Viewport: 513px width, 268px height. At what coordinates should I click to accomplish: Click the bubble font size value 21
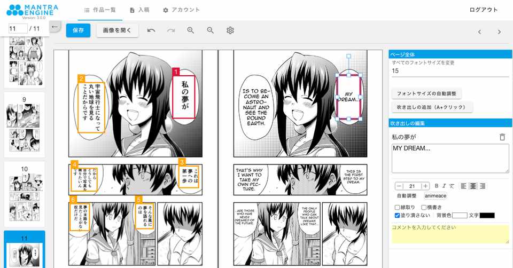pos(412,186)
